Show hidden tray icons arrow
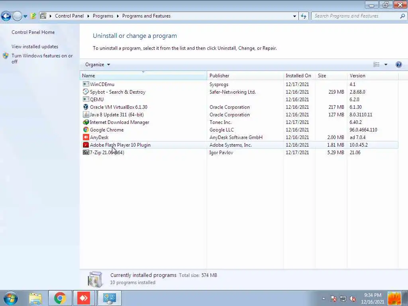Screen dimensions: 408x306 click(324, 298)
